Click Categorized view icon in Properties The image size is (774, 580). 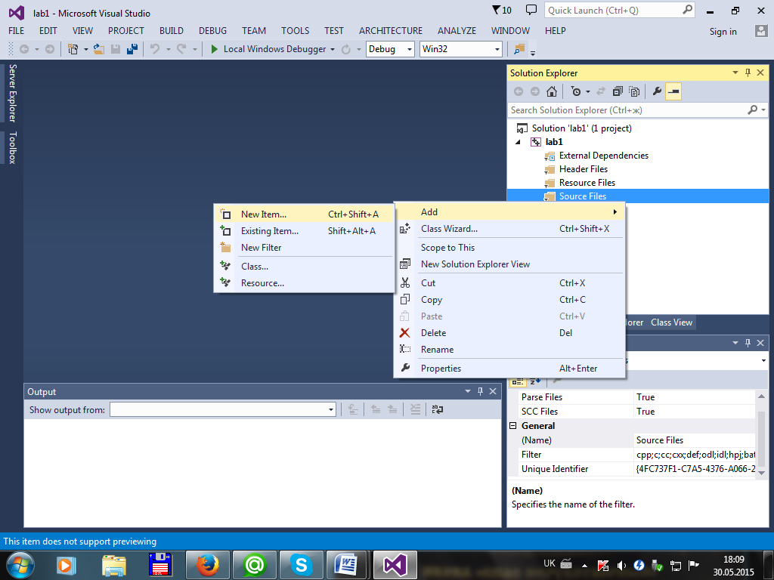point(517,381)
